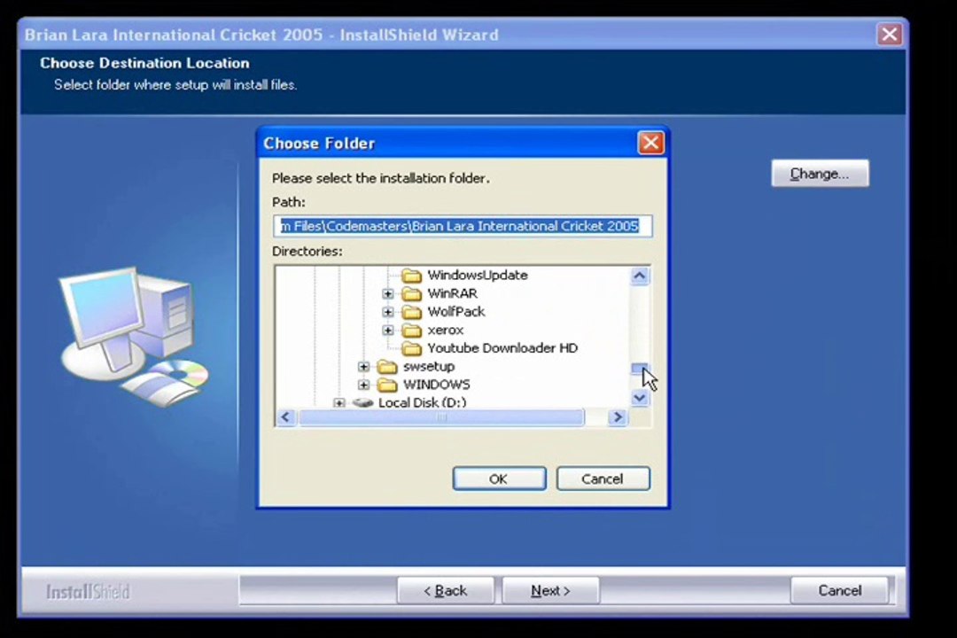957x638 pixels.
Task: Select the WinRAR directory name
Action: [x=452, y=293]
